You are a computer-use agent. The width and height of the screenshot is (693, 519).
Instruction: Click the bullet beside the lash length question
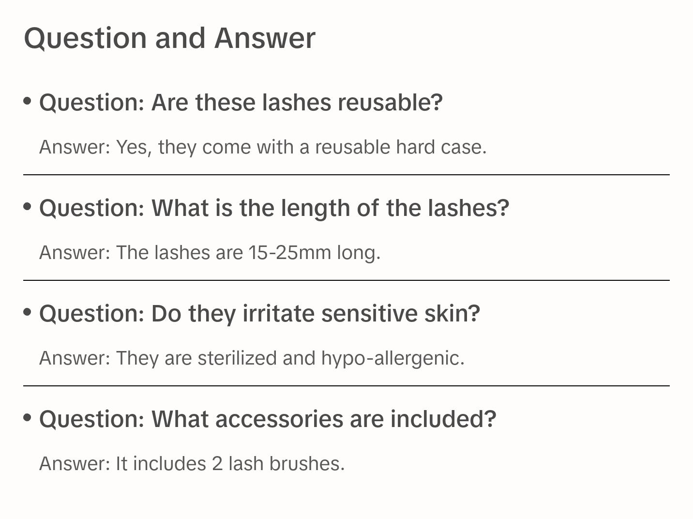point(28,207)
